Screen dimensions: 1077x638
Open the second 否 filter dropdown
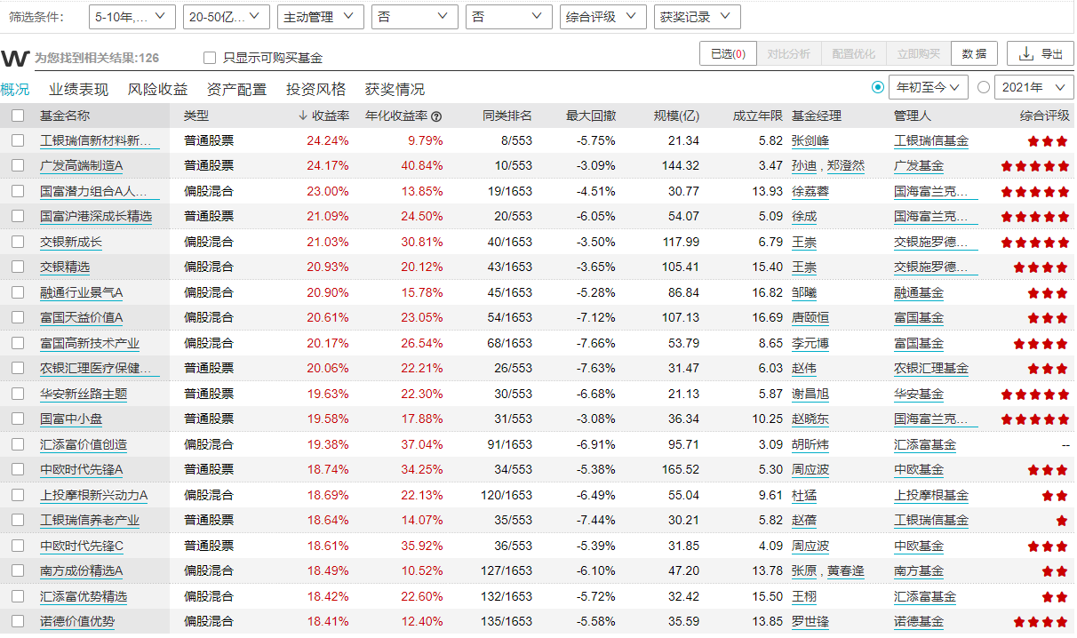pyautogui.click(x=509, y=17)
